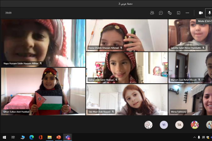212x141 pixels.
Task: Open PowerPoint from the taskbar
Action: [x=58, y=137]
